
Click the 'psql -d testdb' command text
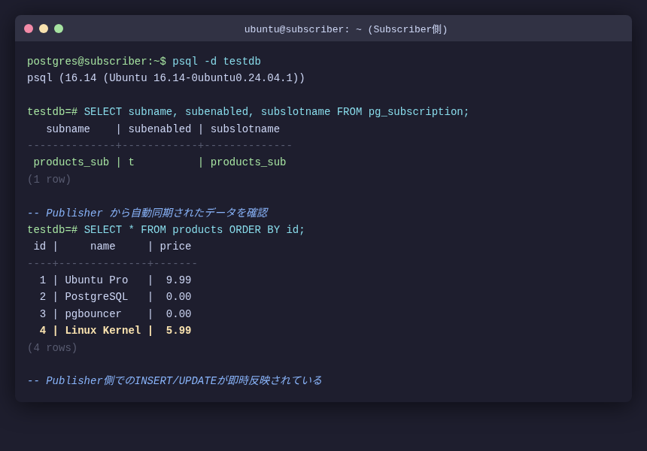tap(217, 62)
